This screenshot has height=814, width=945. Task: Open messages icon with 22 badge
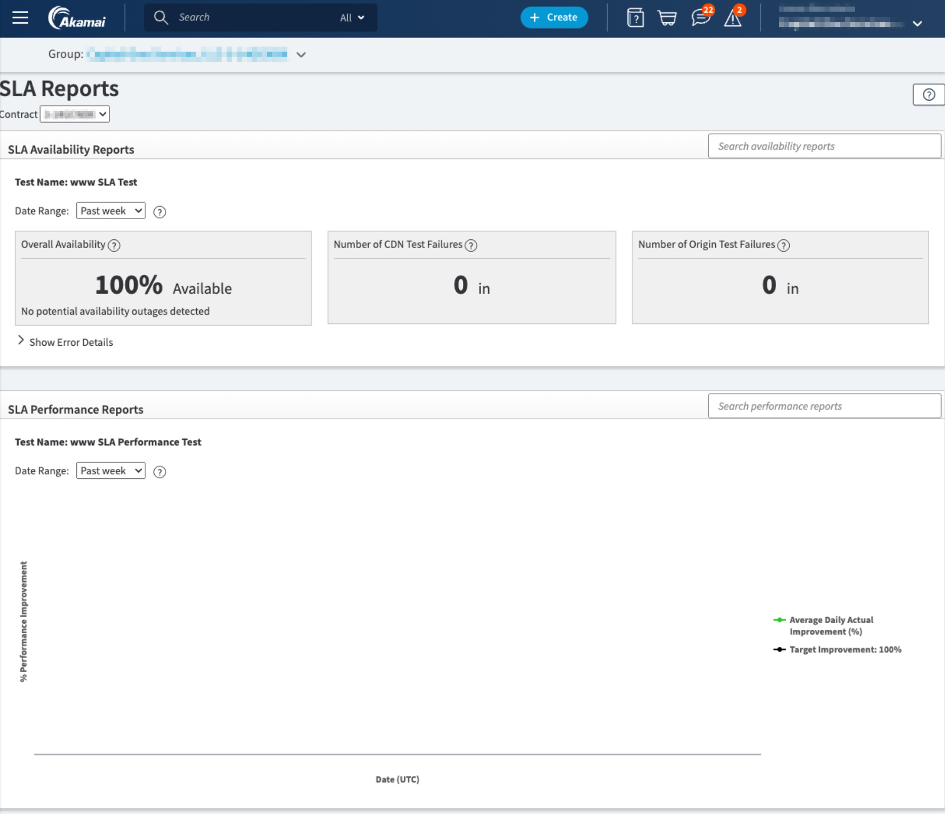coord(701,18)
